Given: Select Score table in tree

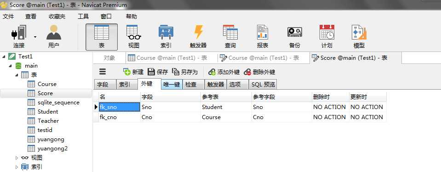Looking at the screenshot, I should [45, 93].
